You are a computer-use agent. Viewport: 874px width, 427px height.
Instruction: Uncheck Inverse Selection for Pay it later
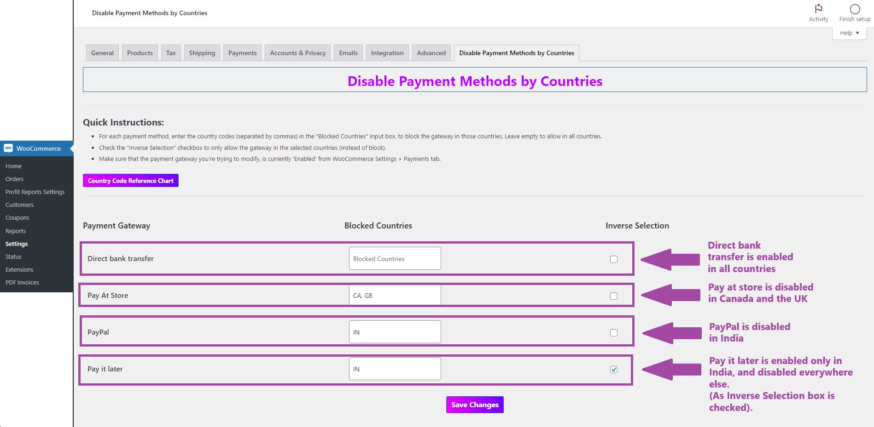pos(614,370)
